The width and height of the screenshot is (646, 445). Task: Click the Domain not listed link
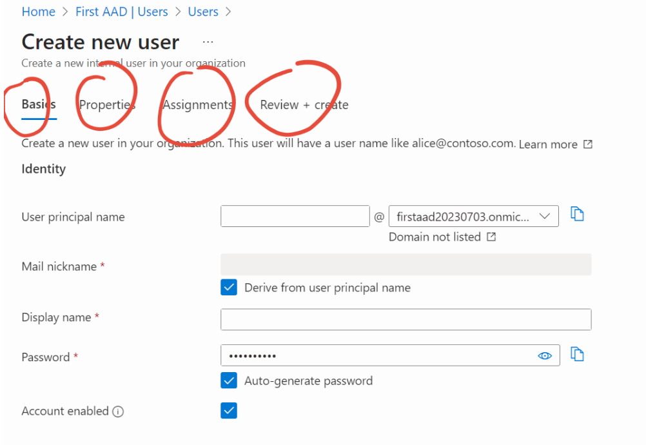[x=435, y=237]
